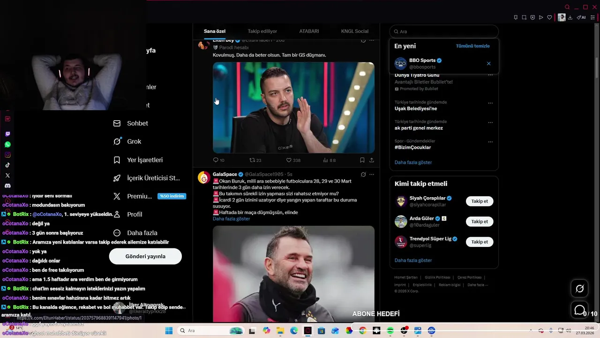The image size is (600, 338).
Task: Remove BBO Sports from recent searches
Action: (488, 63)
